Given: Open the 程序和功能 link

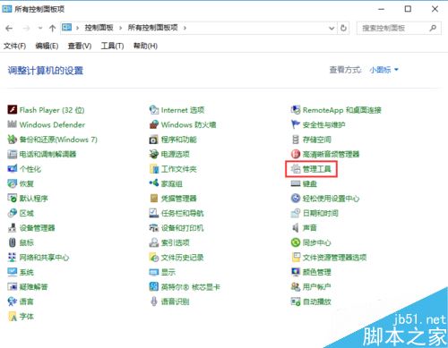Looking at the screenshot, I should 178,140.
